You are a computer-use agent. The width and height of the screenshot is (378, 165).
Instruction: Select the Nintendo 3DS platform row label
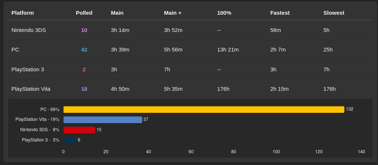click(29, 30)
